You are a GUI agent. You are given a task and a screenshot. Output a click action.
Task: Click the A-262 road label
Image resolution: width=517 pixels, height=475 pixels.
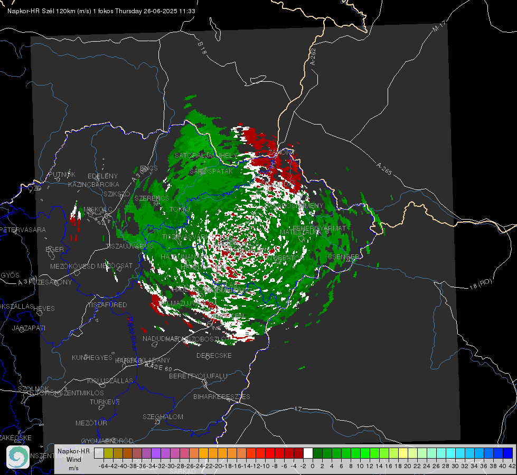(313, 56)
